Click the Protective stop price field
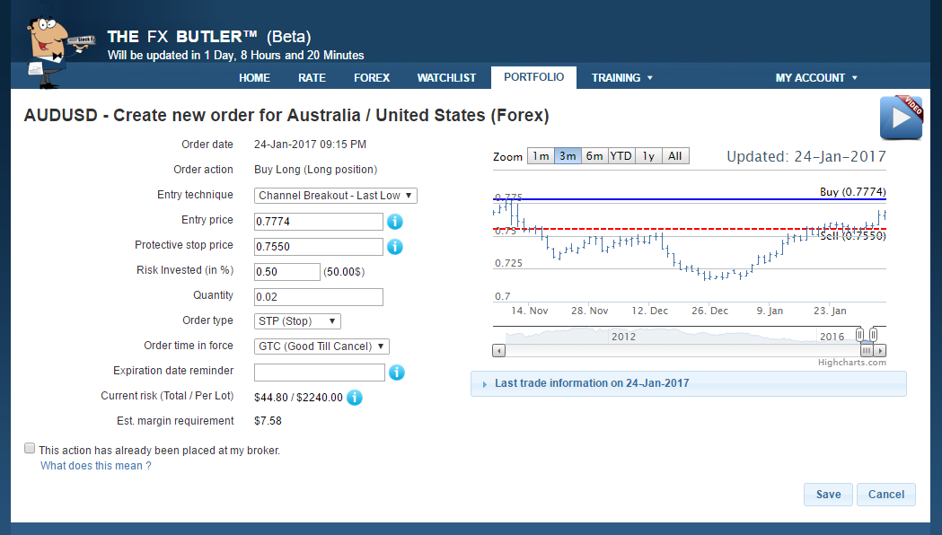The image size is (942, 535). [319, 247]
